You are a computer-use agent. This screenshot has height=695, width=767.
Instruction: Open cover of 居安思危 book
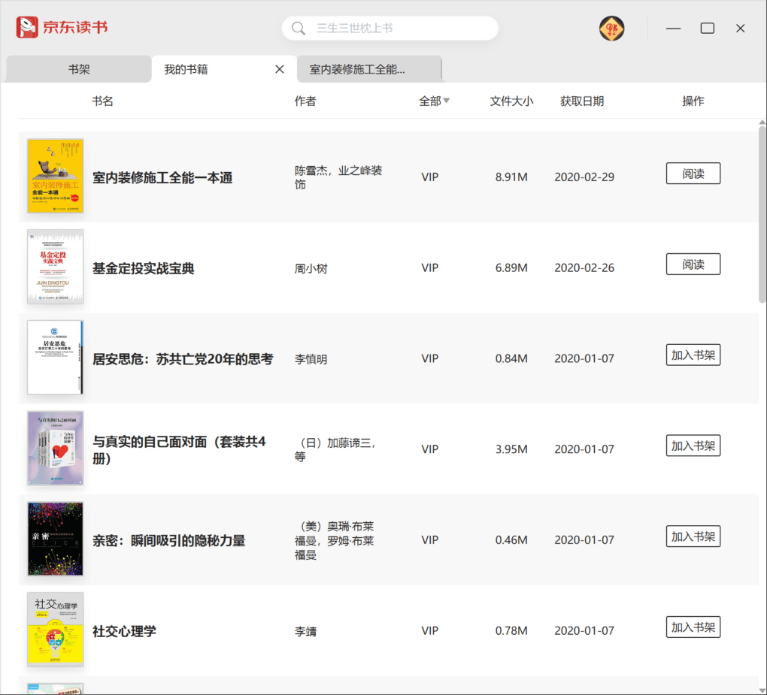[x=56, y=358]
